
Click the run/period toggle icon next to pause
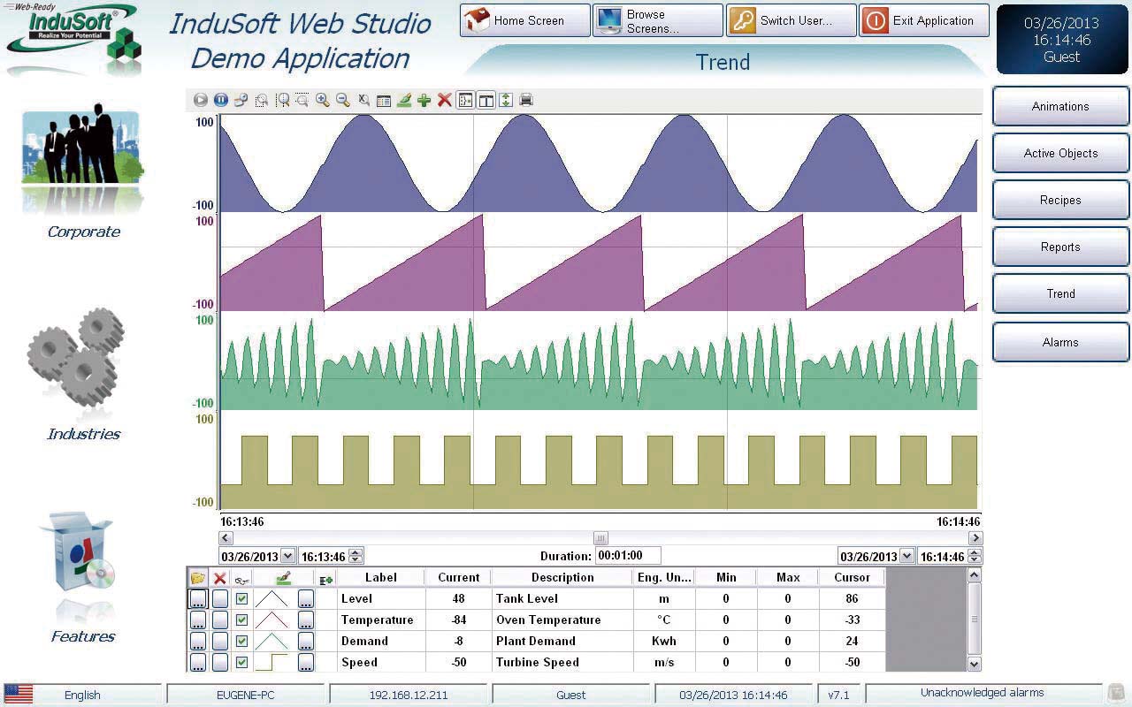coord(241,101)
